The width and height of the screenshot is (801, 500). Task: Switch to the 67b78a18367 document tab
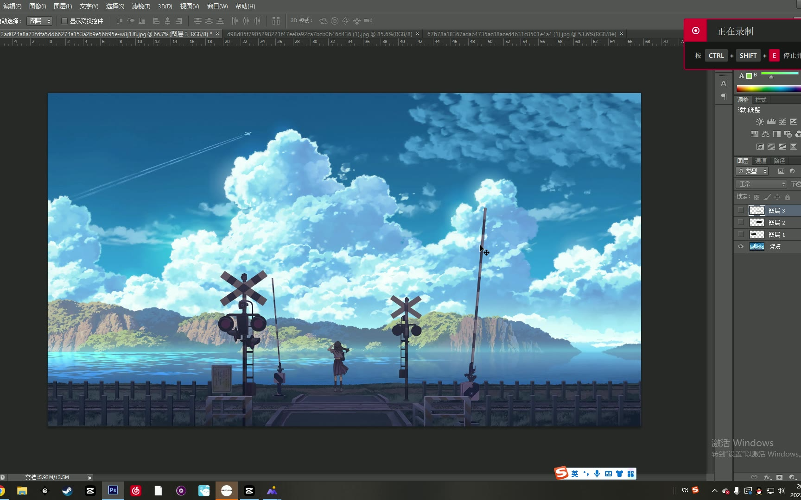click(521, 34)
